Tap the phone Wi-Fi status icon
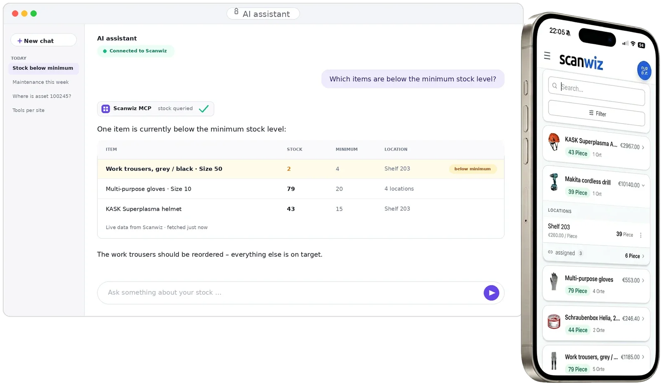The image size is (663, 386). [633, 43]
